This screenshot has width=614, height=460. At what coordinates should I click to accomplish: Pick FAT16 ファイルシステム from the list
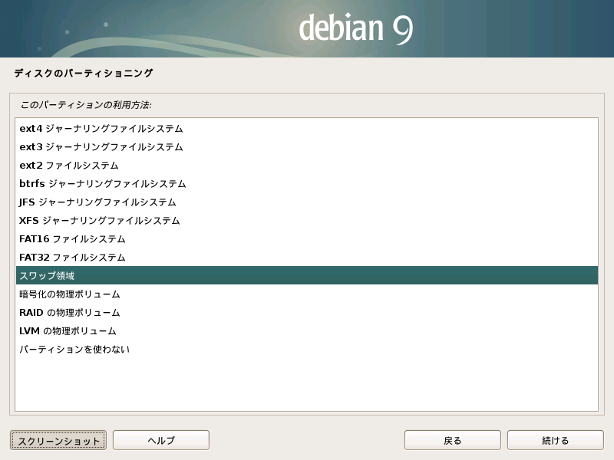pyautogui.click(x=72, y=239)
